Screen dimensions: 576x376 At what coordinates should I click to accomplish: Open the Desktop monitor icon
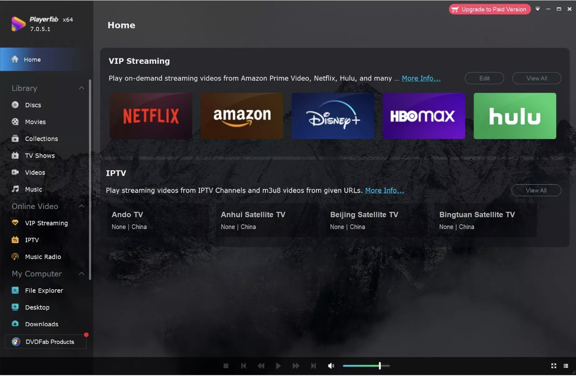[15, 307]
